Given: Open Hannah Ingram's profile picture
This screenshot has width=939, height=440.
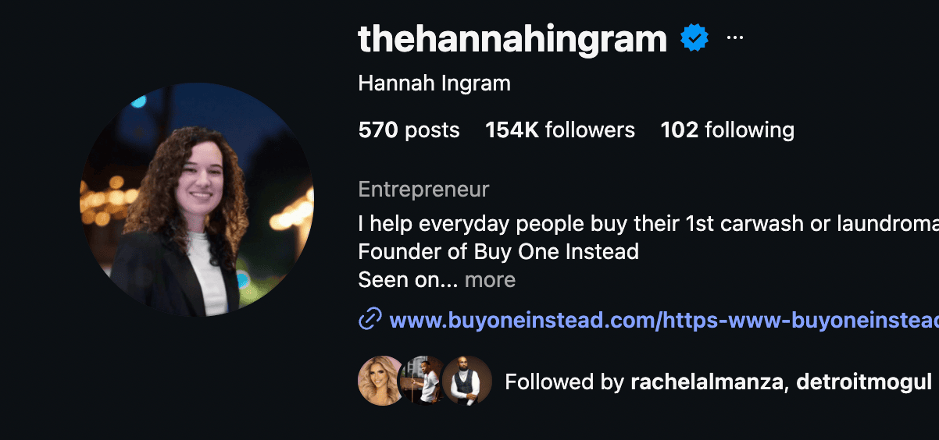Looking at the screenshot, I should coord(197,199).
